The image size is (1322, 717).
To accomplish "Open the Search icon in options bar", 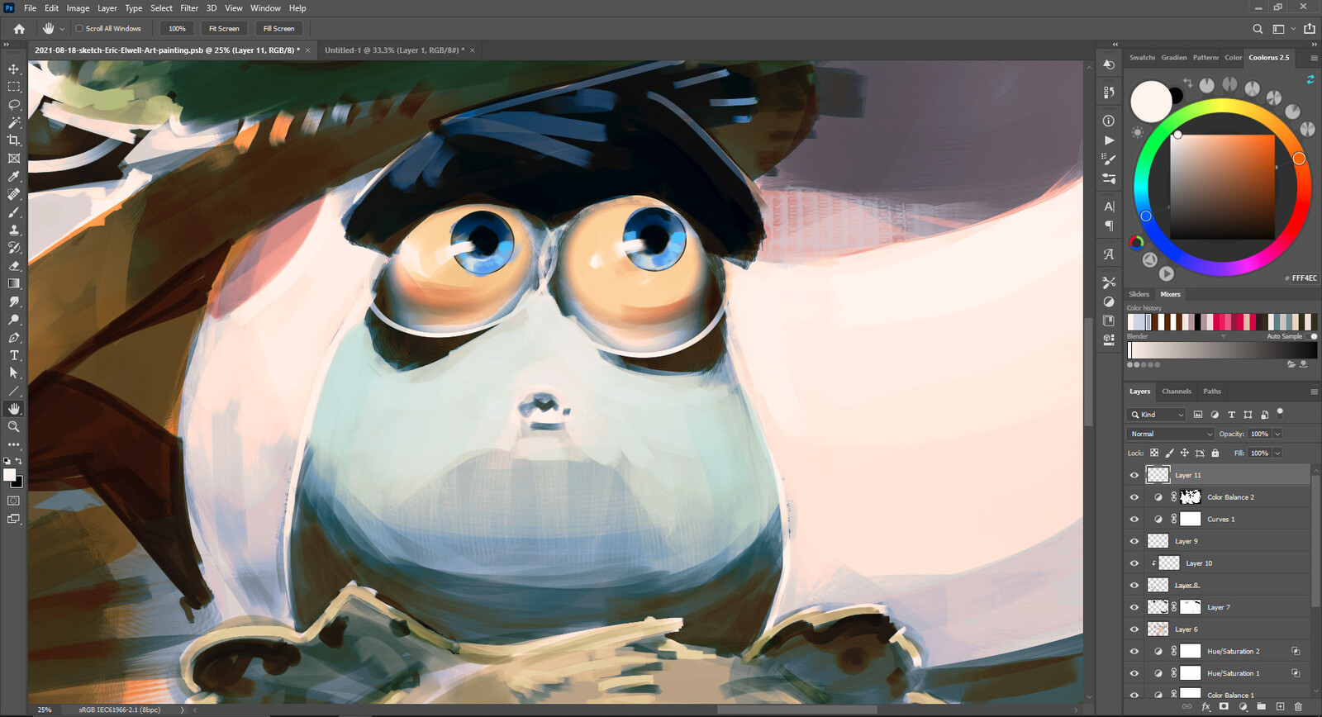I will point(1258,29).
